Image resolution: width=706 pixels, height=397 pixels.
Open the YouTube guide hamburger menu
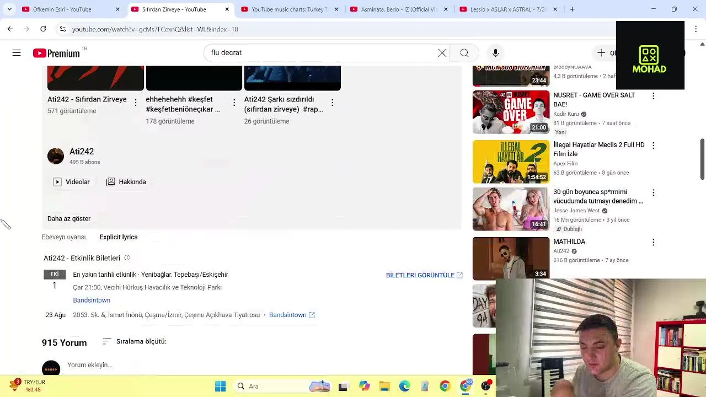[x=17, y=53]
